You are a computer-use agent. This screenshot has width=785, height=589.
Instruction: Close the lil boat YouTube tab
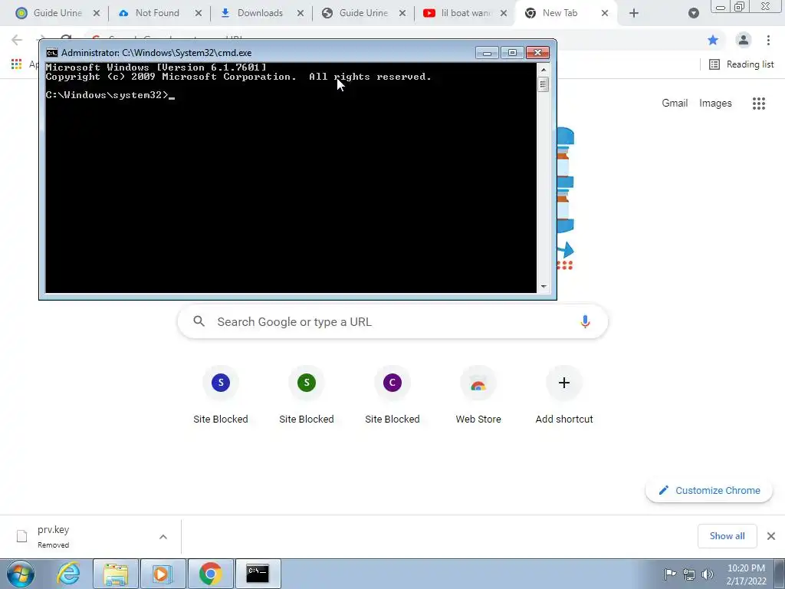tap(504, 14)
